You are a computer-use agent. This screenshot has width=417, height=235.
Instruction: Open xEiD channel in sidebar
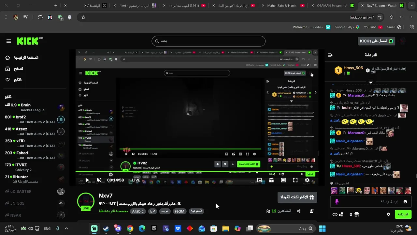coord(35,143)
